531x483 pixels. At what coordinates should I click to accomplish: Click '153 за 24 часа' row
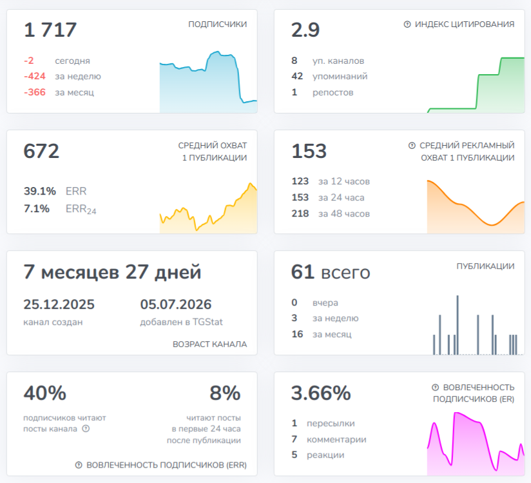pos(328,197)
